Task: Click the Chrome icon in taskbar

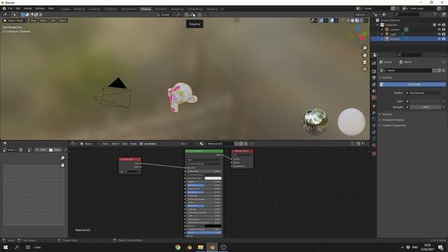Action: [178, 247]
